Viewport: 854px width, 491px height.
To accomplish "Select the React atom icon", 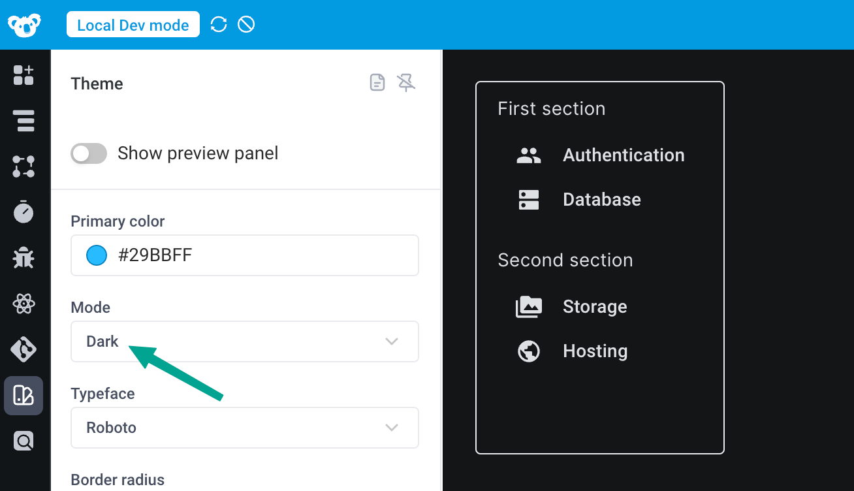I will 24,303.
